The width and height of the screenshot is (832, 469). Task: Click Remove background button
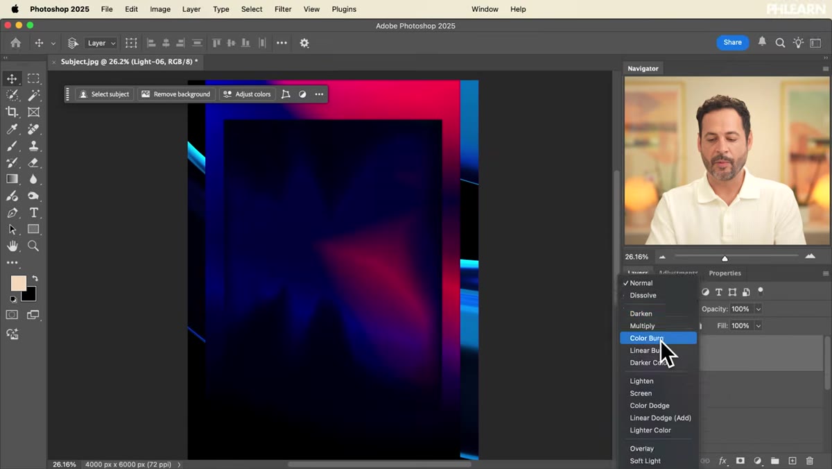coord(175,94)
